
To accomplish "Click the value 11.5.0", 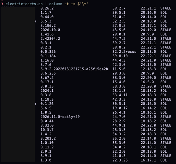I will (119, 69).
